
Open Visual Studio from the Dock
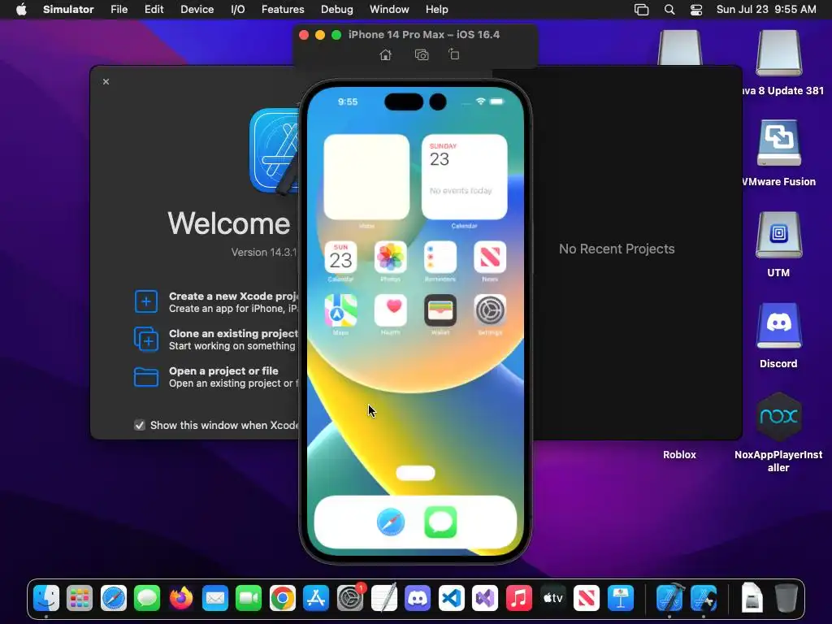point(485,599)
